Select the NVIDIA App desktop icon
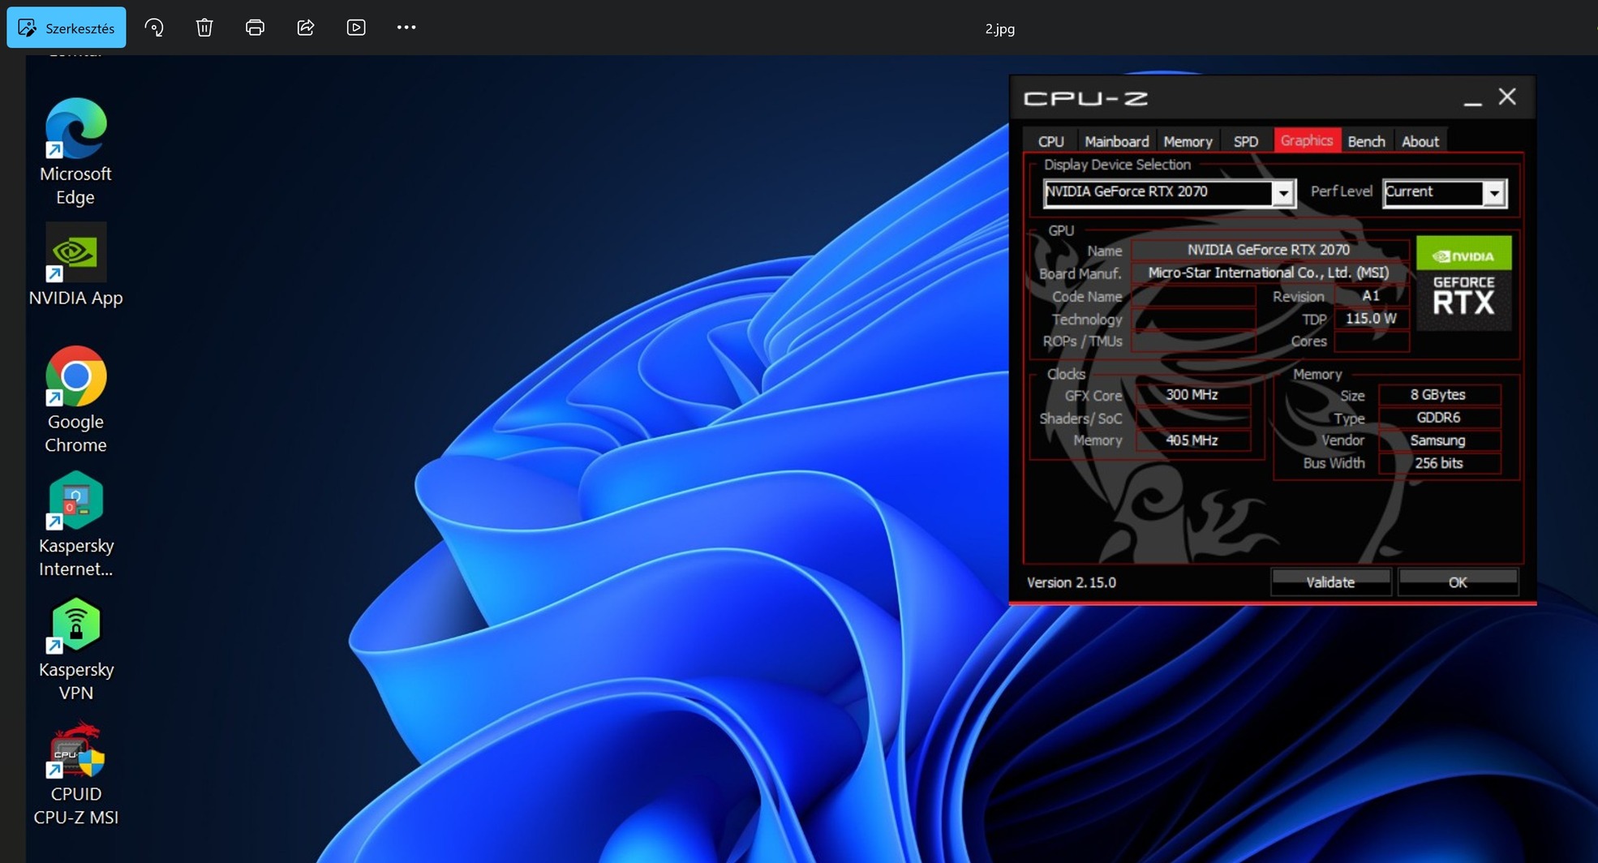1598x863 pixels. [x=75, y=265]
